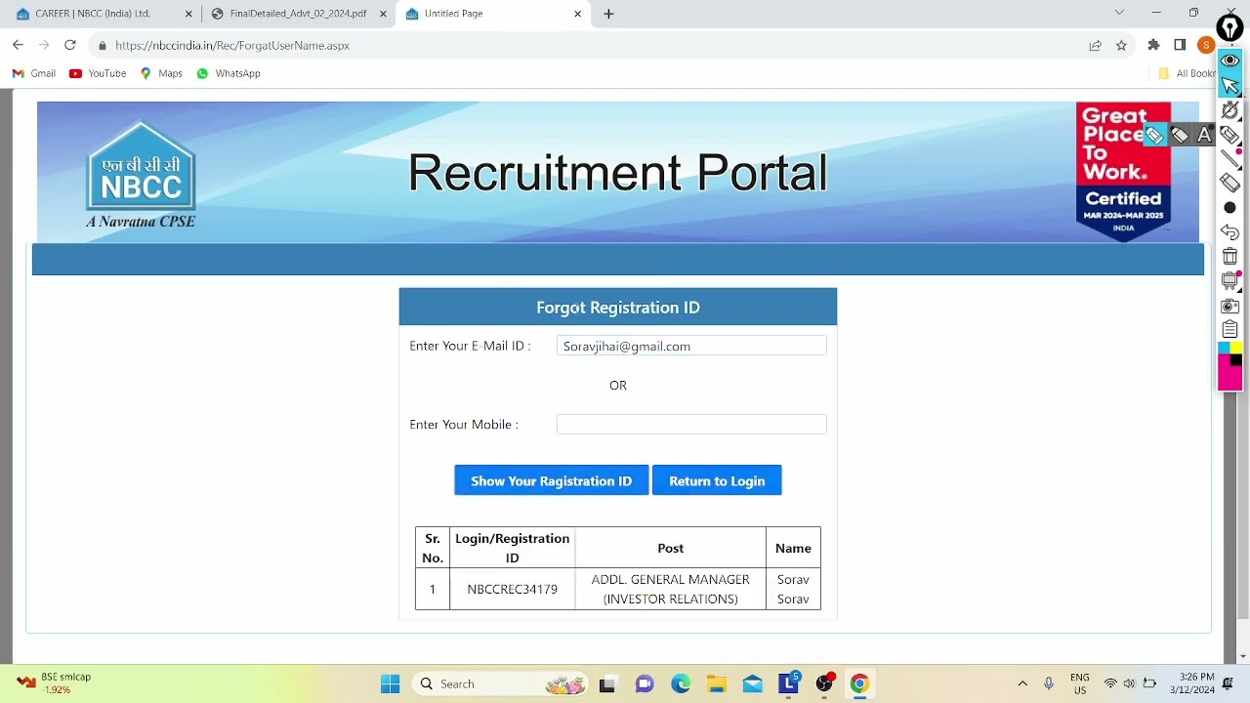Show hidden system tray icons
The width and height of the screenshot is (1250, 703).
coord(1022,683)
